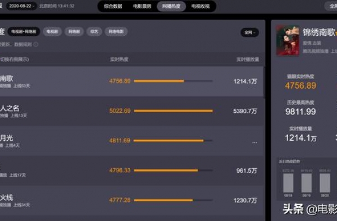Open the 全网 platform dropdown
Viewport: 337px width, 221px height.
pyautogui.click(x=249, y=33)
